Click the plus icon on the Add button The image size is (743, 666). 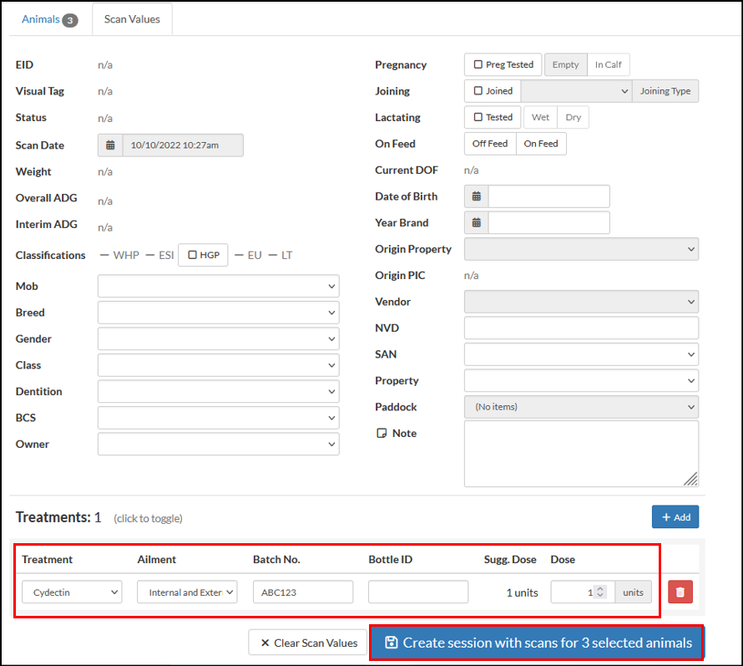665,516
